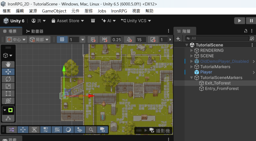Open the 洪 account dropdown
Image resolution: width=256 pixels, height=141 pixels.
click(39, 21)
